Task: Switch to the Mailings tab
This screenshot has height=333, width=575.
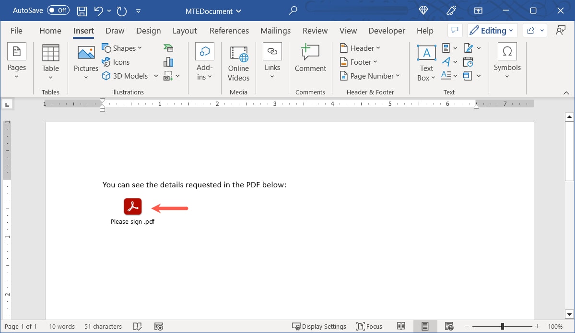Action: tap(275, 31)
